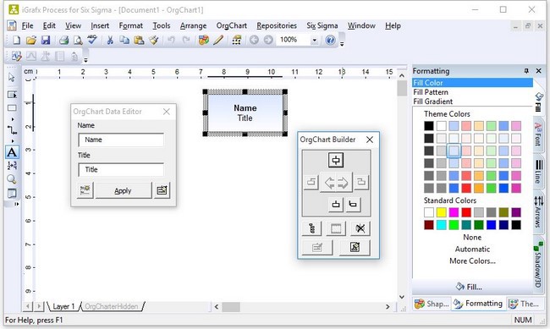Viewport: 550px width, 329px height.
Task: Click delete box icon in OrgChart Builder
Action: [x=360, y=228]
